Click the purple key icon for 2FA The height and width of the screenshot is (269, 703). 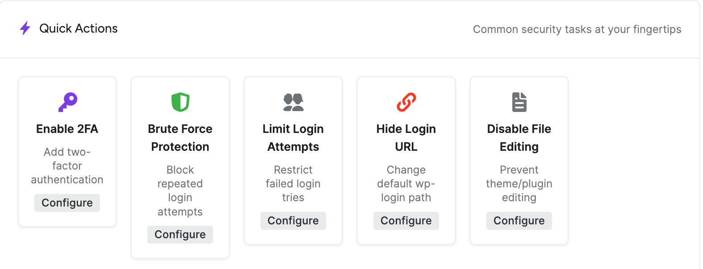coord(68,102)
